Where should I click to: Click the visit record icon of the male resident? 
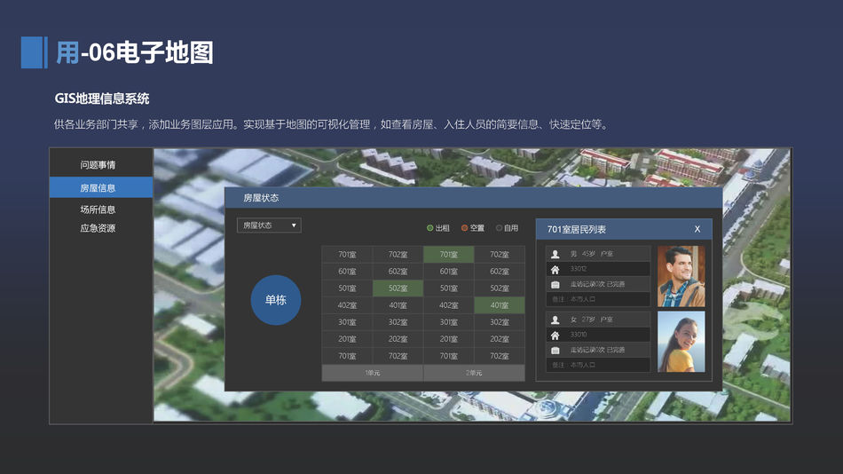tap(555, 284)
